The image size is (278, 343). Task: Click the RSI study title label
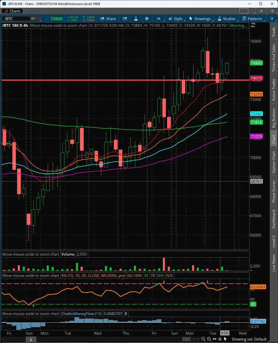[93, 276]
